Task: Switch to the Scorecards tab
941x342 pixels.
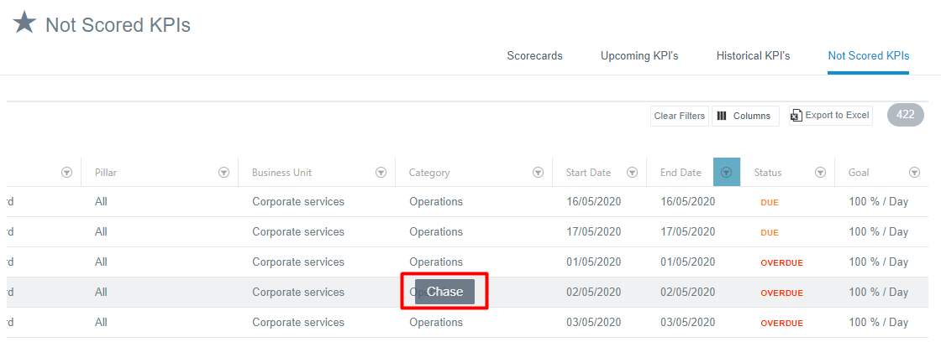Action: tap(534, 56)
